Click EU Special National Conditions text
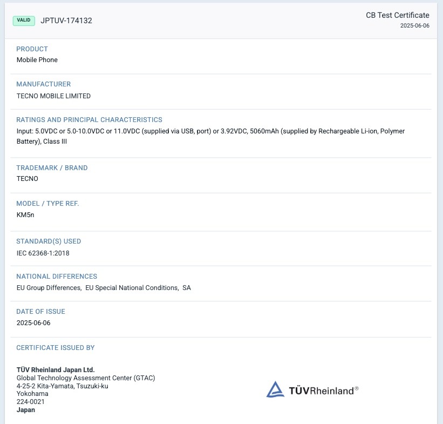This screenshot has height=424, width=443. pyautogui.click(x=132, y=288)
